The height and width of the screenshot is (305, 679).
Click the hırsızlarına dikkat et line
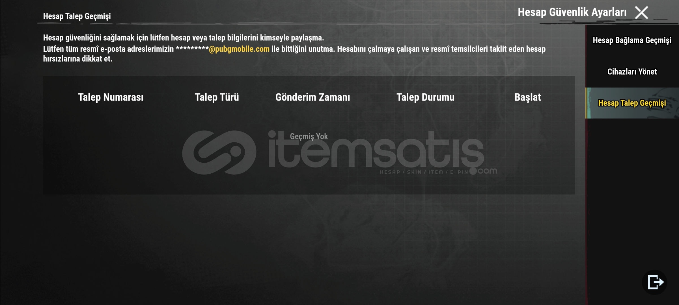pyautogui.click(x=78, y=59)
